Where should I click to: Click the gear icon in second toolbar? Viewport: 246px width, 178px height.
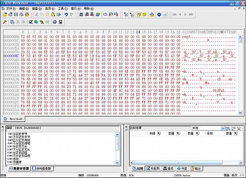[55, 22]
